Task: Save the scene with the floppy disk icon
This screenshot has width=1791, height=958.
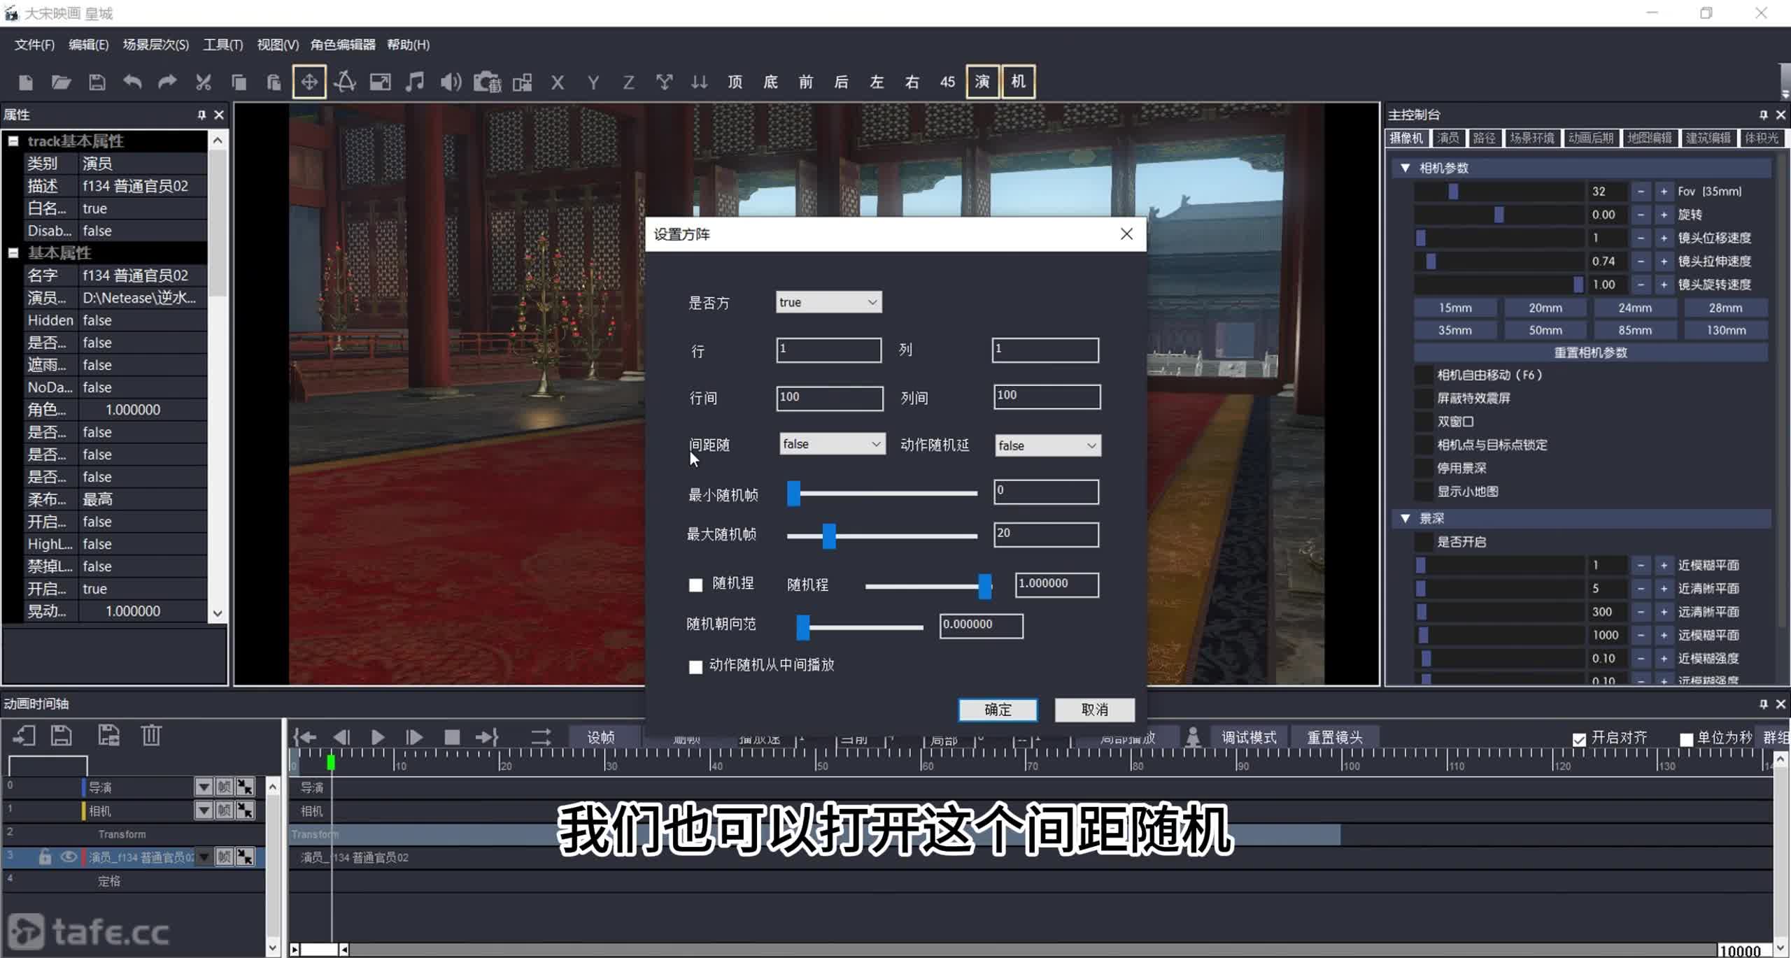Action: click(97, 83)
